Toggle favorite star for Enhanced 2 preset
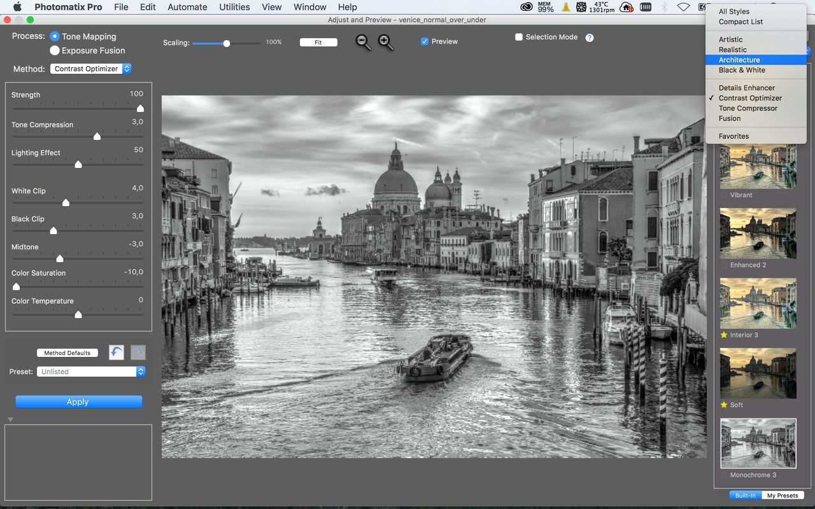The height and width of the screenshot is (509, 815). pos(724,265)
